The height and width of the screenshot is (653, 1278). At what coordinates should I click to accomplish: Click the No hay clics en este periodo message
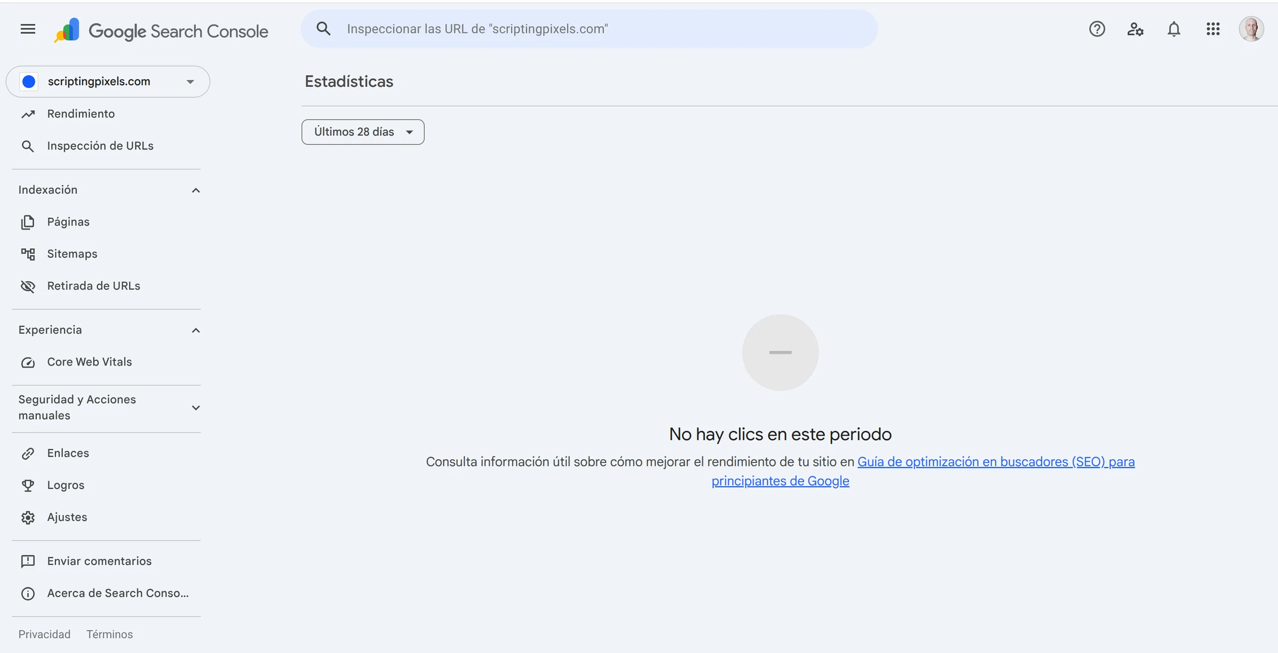pyautogui.click(x=780, y=434)
